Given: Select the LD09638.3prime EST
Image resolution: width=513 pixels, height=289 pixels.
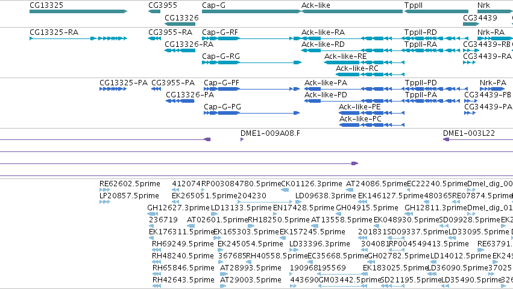Looking at the screenshot, I should coord(298,202).
